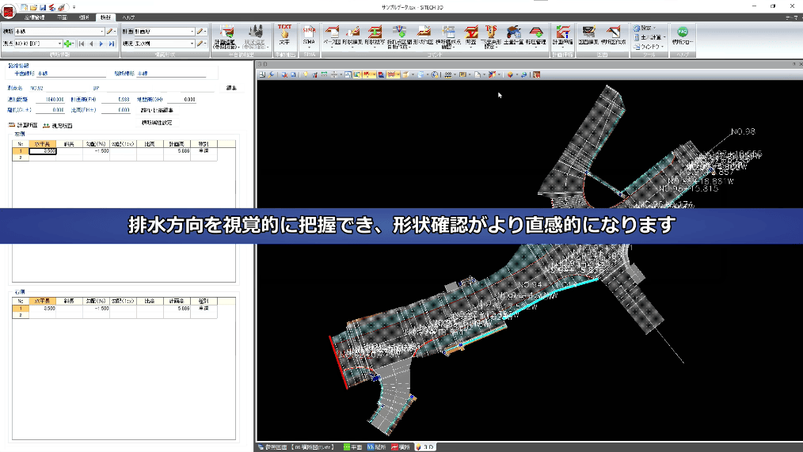Expand the 横断 本線 dropdown

coord(101,32)
